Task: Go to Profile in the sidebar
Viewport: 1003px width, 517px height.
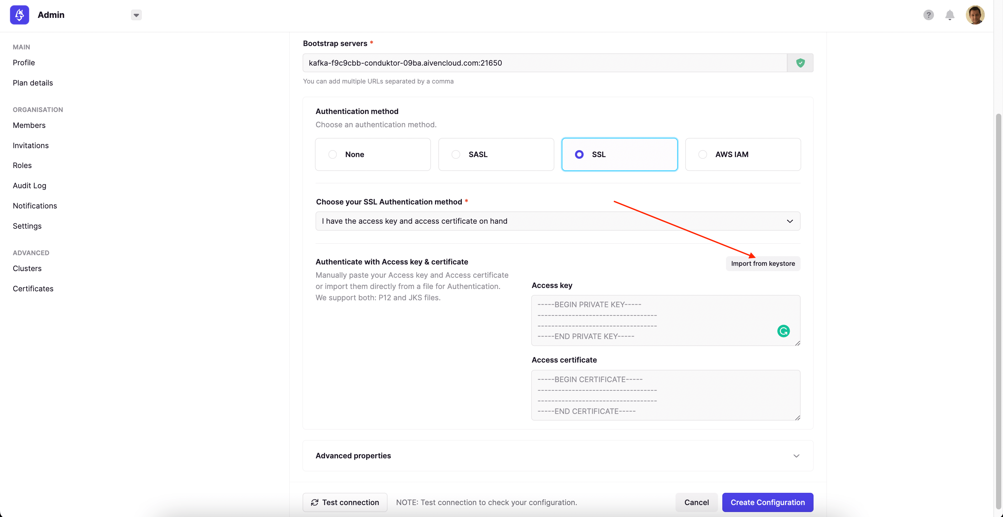Action: click(24, 63)
